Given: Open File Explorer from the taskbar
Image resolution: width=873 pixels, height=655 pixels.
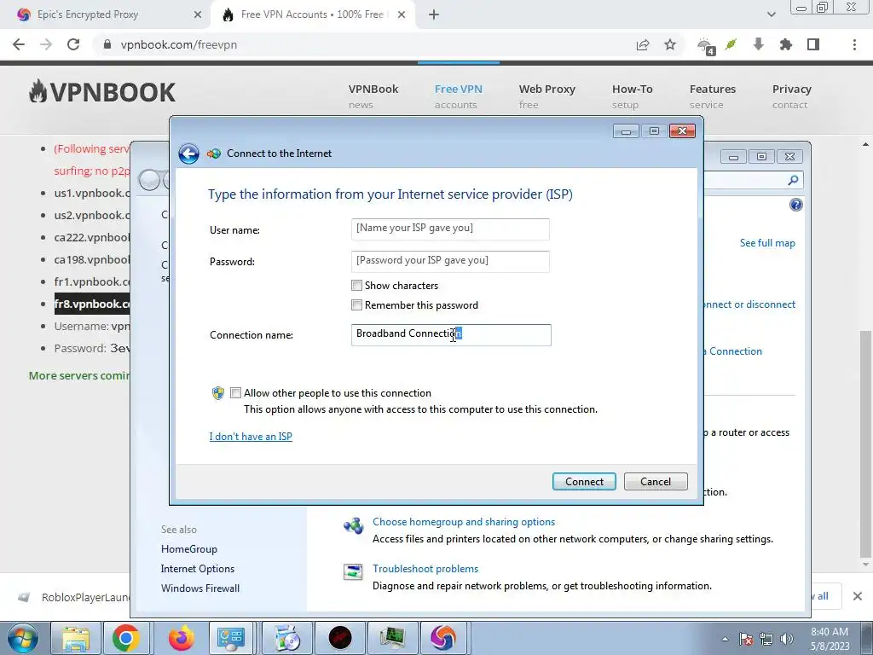Looking at the screenshot, I should (76, 638).
